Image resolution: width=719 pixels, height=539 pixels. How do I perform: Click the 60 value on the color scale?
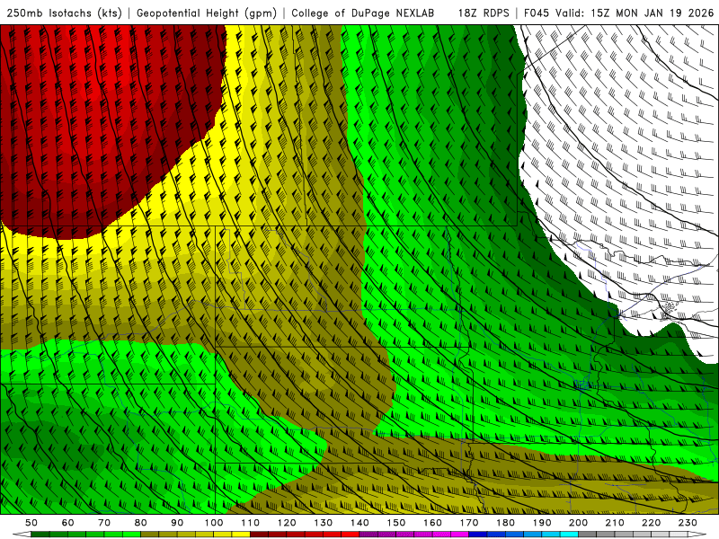(68, 523)
